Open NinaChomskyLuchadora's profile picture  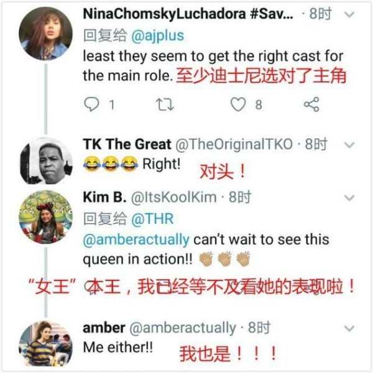pos(45,34)
